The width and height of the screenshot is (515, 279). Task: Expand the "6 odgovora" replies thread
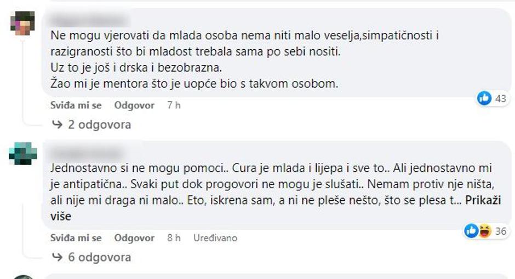[99, 257]
